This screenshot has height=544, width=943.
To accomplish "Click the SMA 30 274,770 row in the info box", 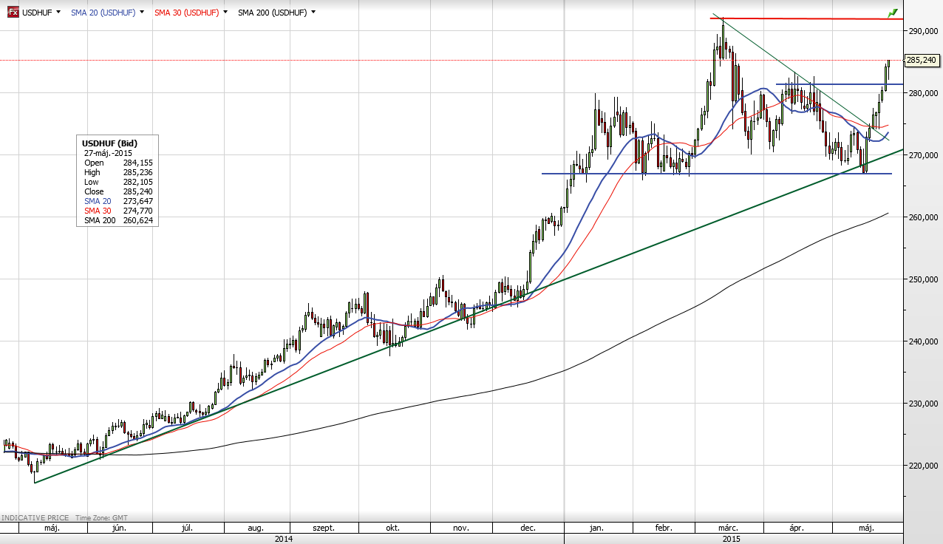I will (x=118, y=211).
